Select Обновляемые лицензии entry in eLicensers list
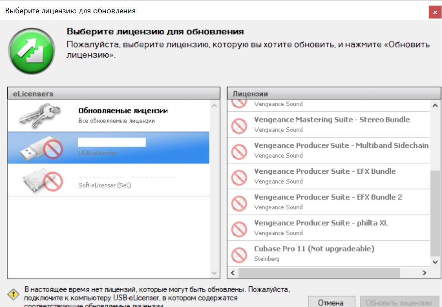 click(x=109, y=116)
